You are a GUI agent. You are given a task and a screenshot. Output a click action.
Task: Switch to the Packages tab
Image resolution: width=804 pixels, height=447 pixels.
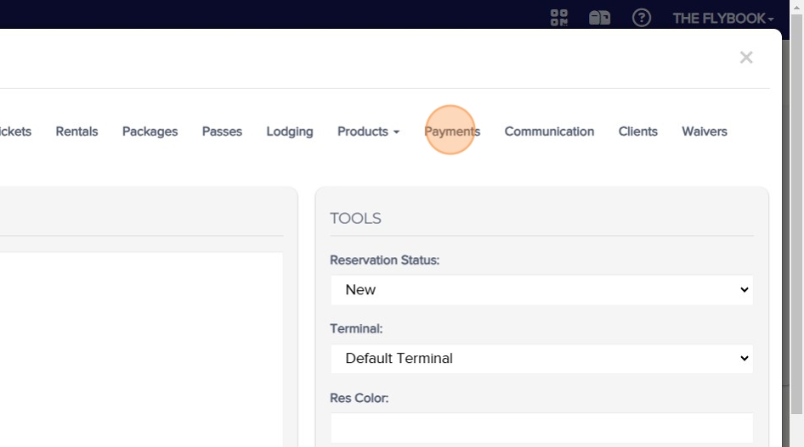(150, 131)
